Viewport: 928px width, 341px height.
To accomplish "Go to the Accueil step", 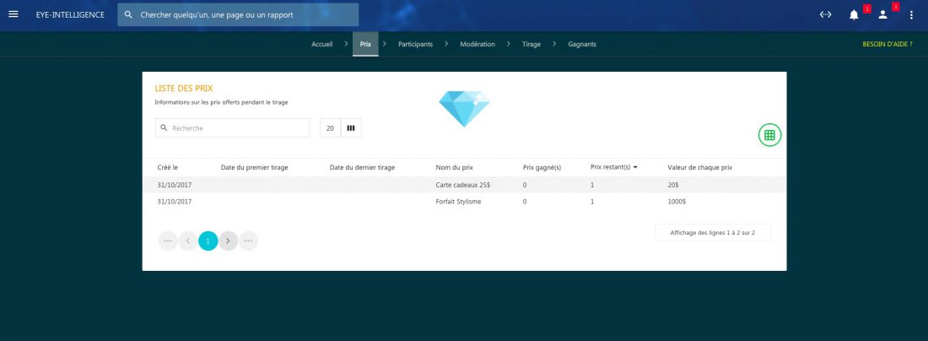I will (322, 44).
